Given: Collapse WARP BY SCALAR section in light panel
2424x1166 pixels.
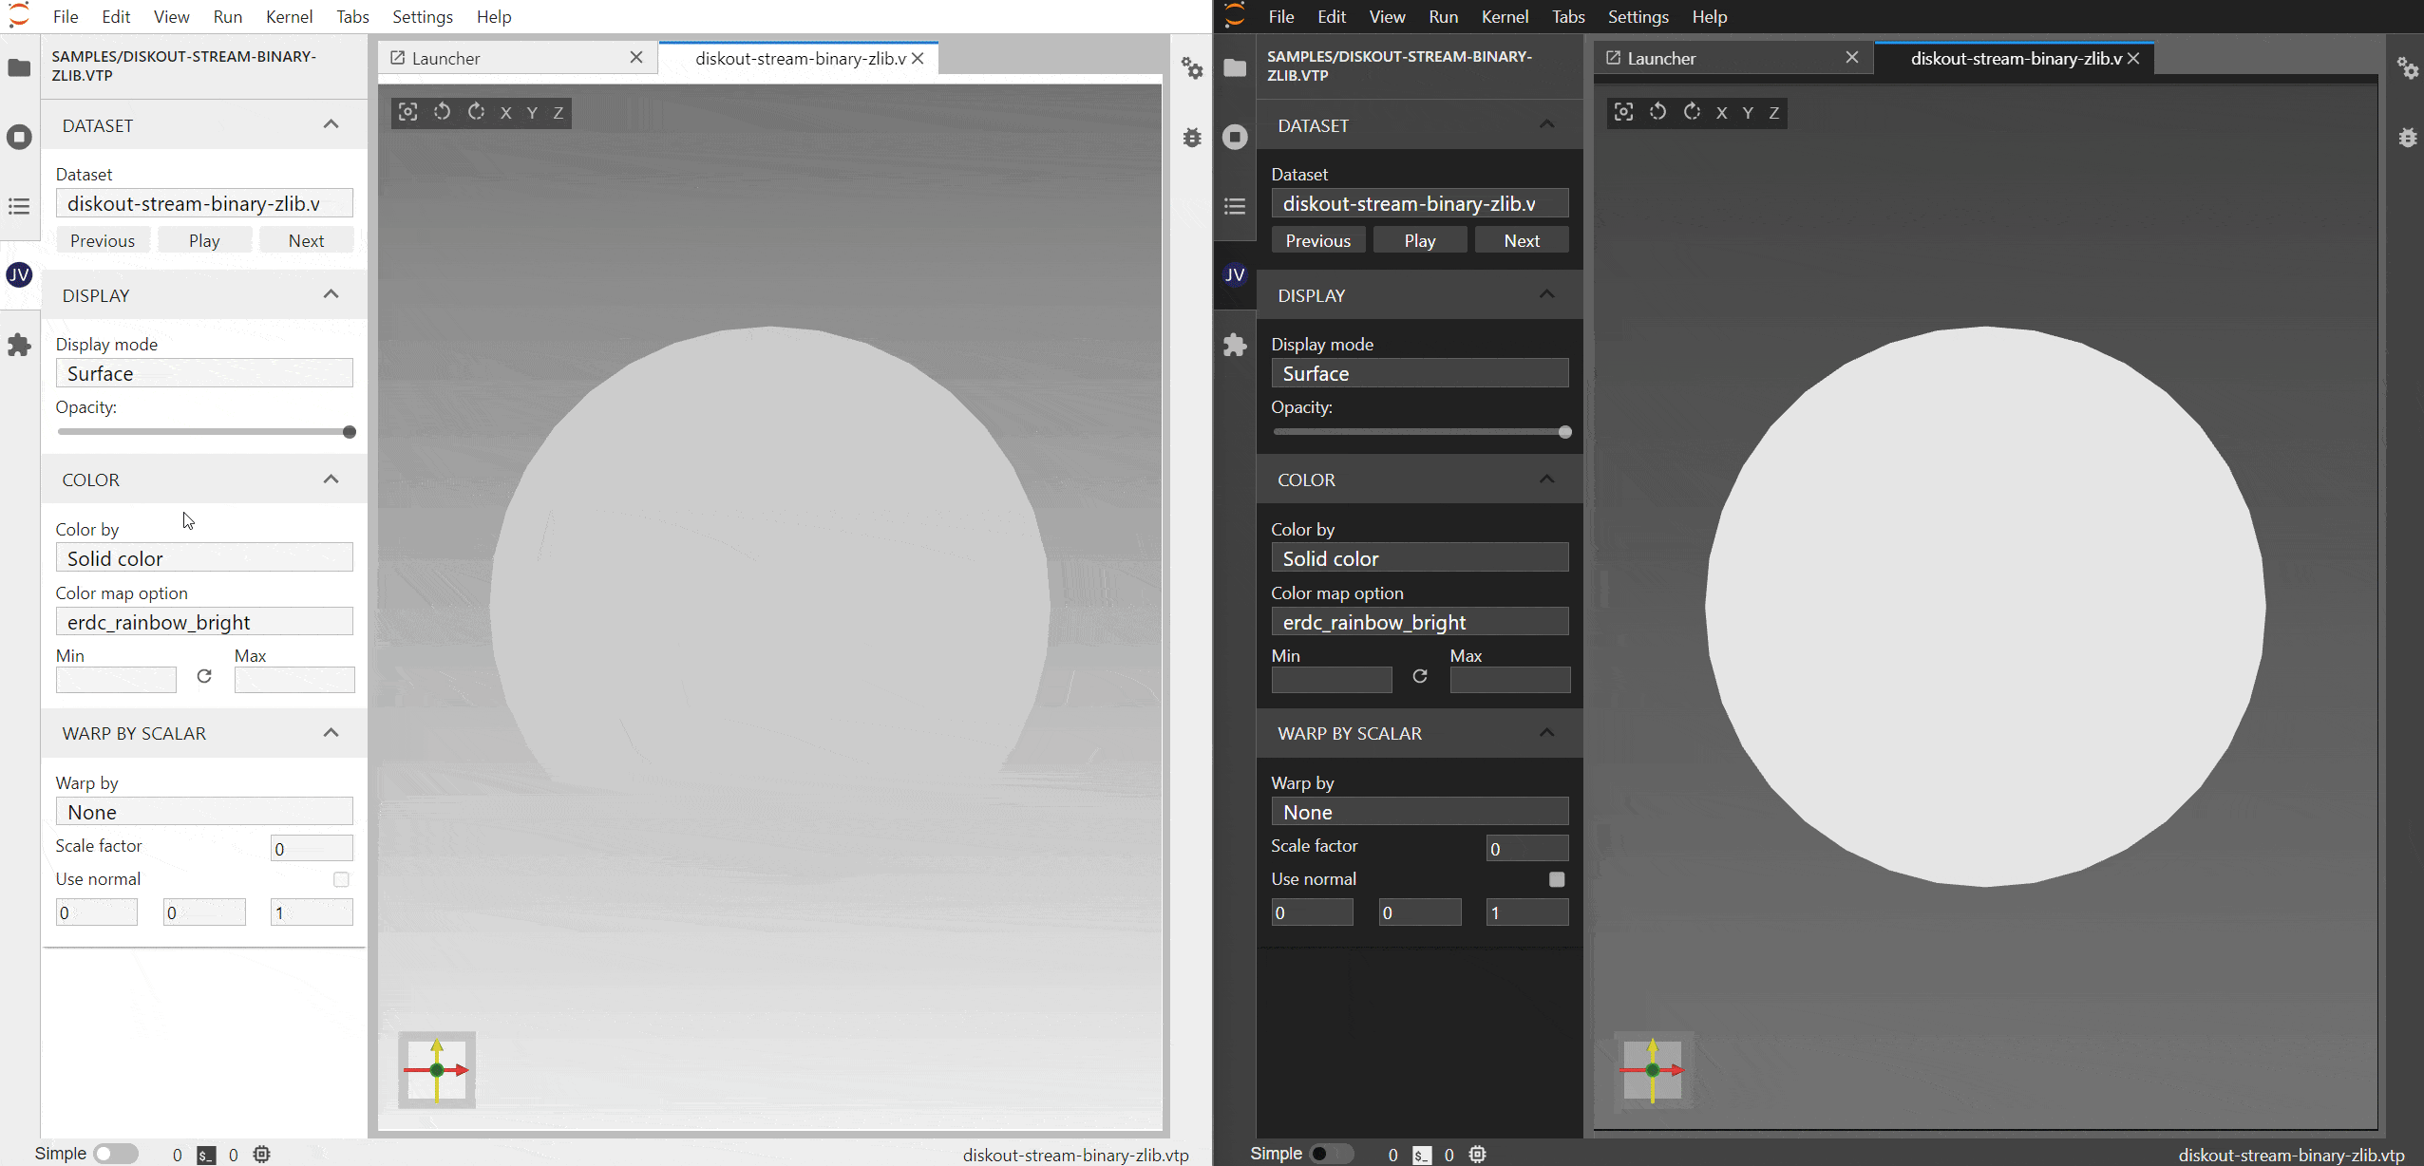Looking at the screenshot, I should point(331,733).
